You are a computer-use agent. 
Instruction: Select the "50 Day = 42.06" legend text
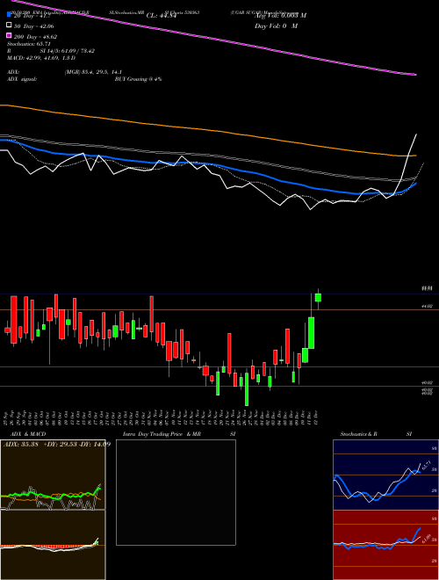pos(34,26)
